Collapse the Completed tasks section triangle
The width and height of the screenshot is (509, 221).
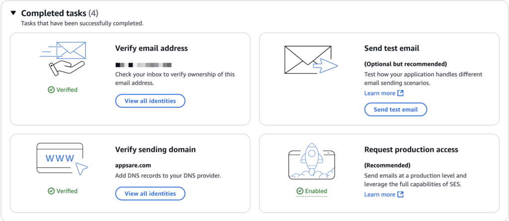click(x=13, y=13)
